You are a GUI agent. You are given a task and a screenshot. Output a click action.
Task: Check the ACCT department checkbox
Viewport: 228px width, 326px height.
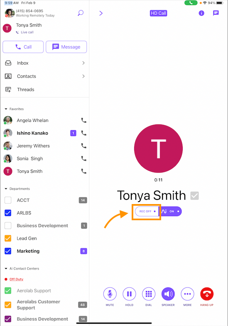coord(8,200)
